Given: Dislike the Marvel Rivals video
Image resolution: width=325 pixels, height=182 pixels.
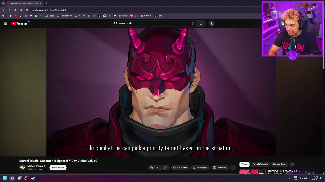Looking at the screenshot, I should click(x=165, y=168).
